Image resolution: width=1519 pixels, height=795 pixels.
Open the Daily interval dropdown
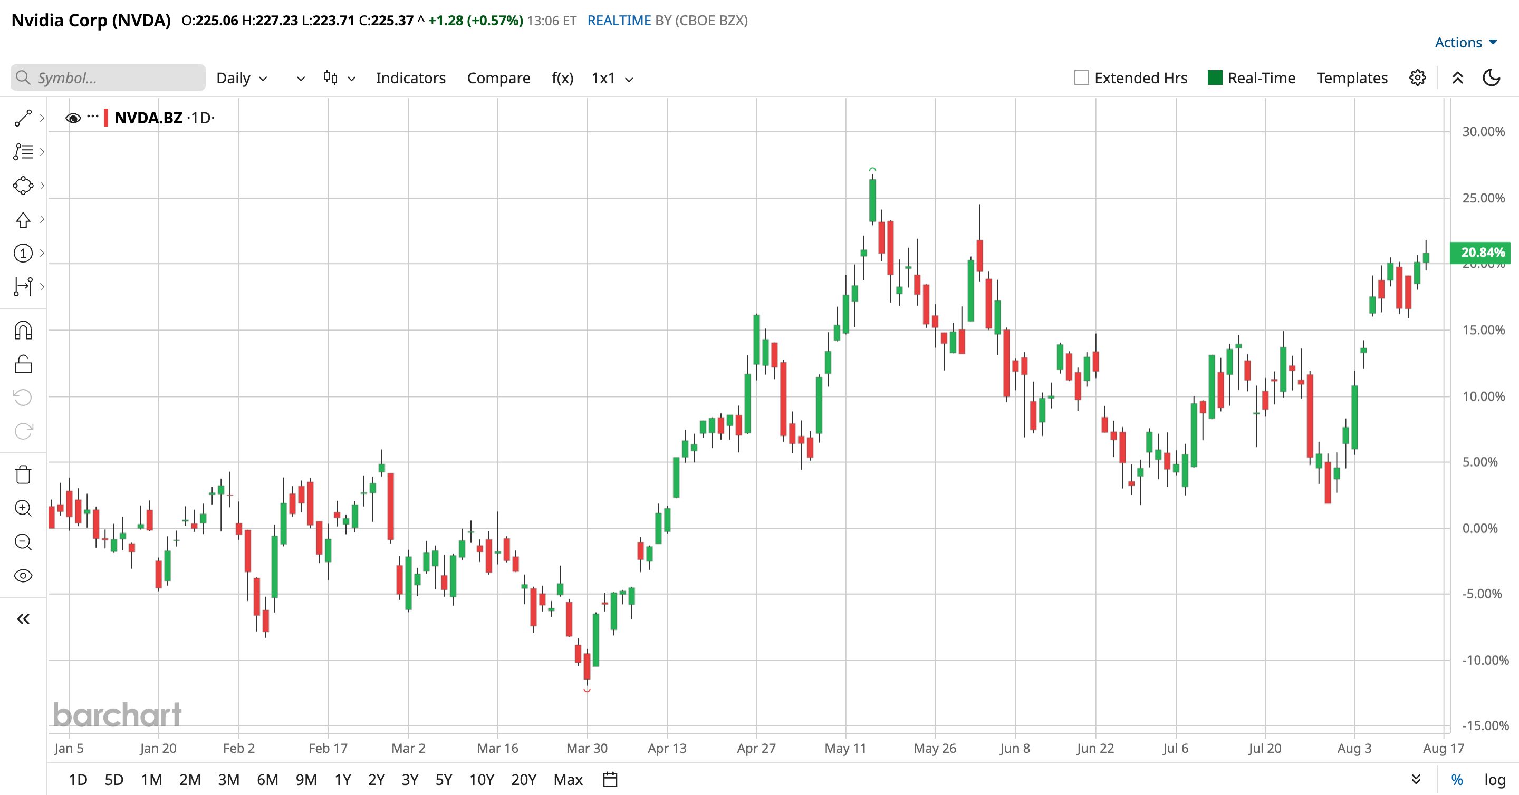click(242, 78)
